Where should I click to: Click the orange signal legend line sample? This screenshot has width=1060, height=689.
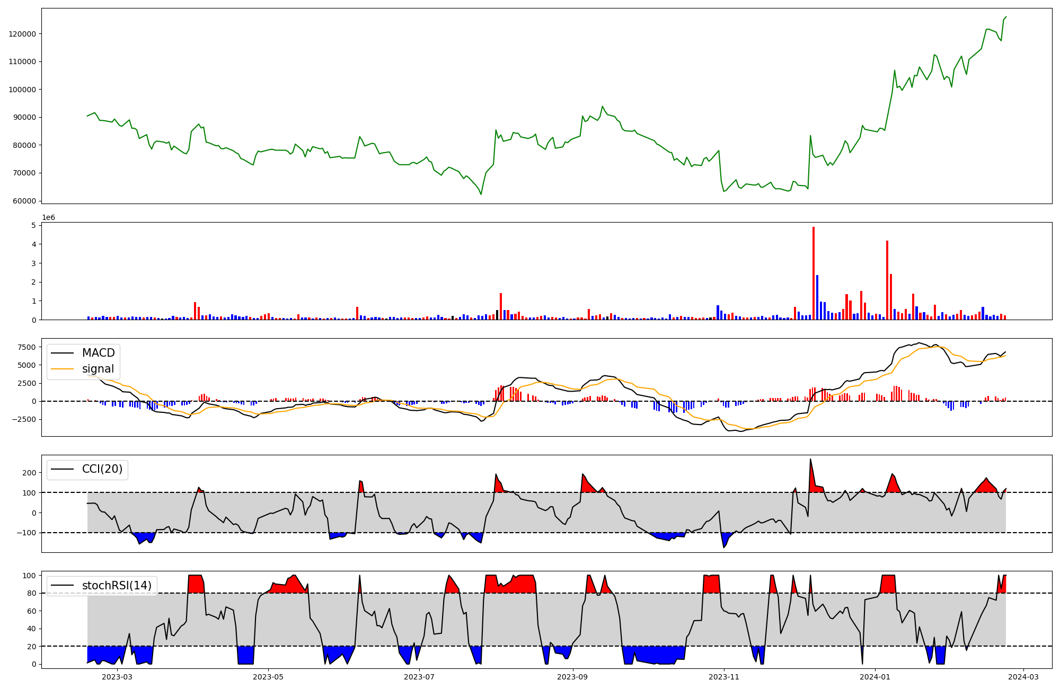(x=62, y=369)
